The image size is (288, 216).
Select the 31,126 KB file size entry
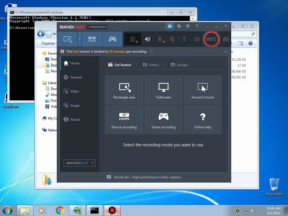(238, 60)
